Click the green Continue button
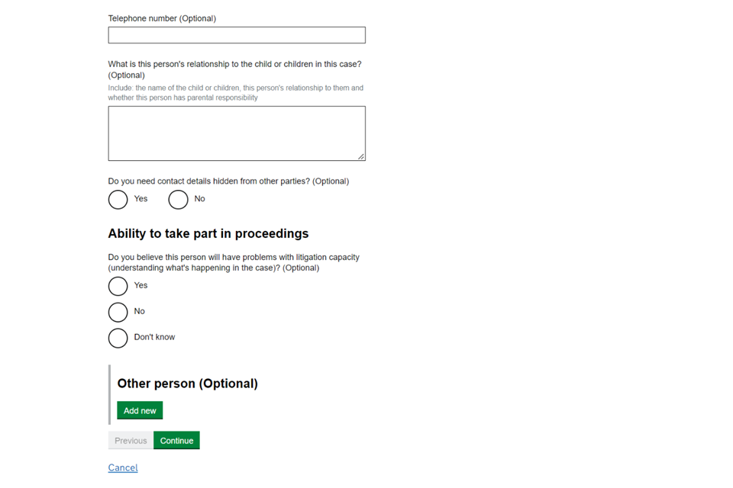 click(x=176, y=441)
